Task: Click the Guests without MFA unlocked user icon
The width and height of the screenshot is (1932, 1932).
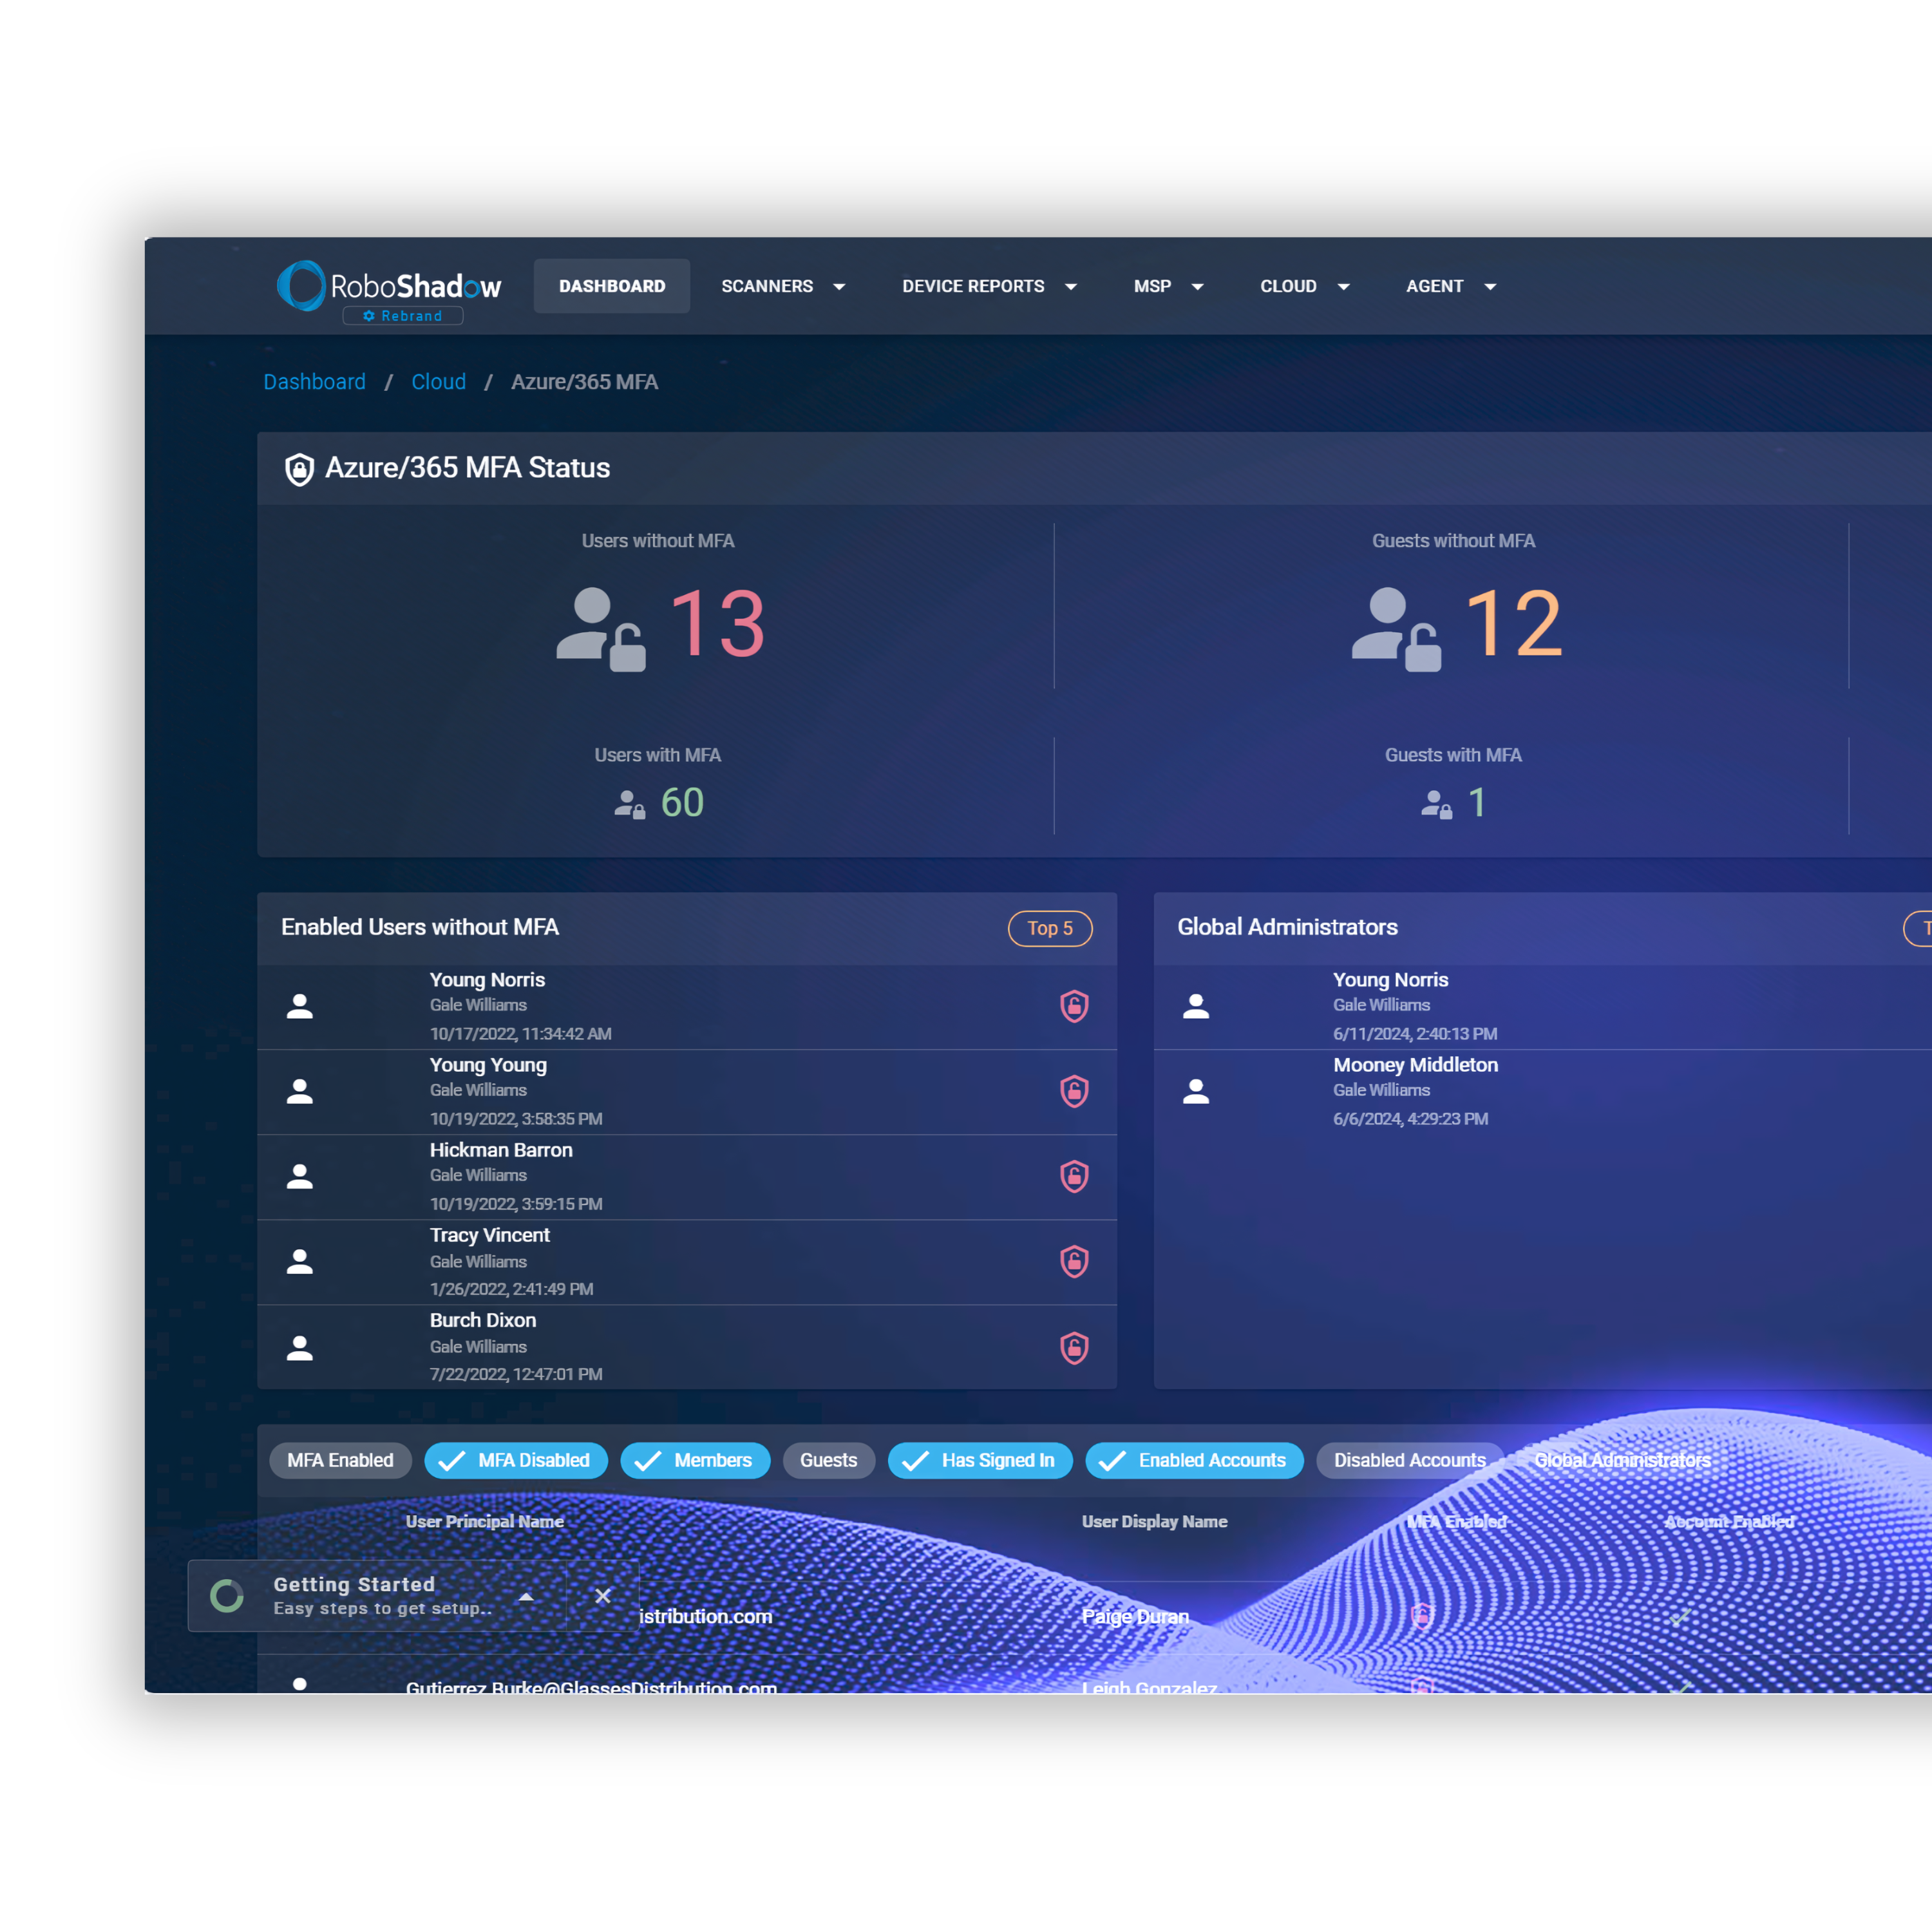Action: tap(1396, 628)
